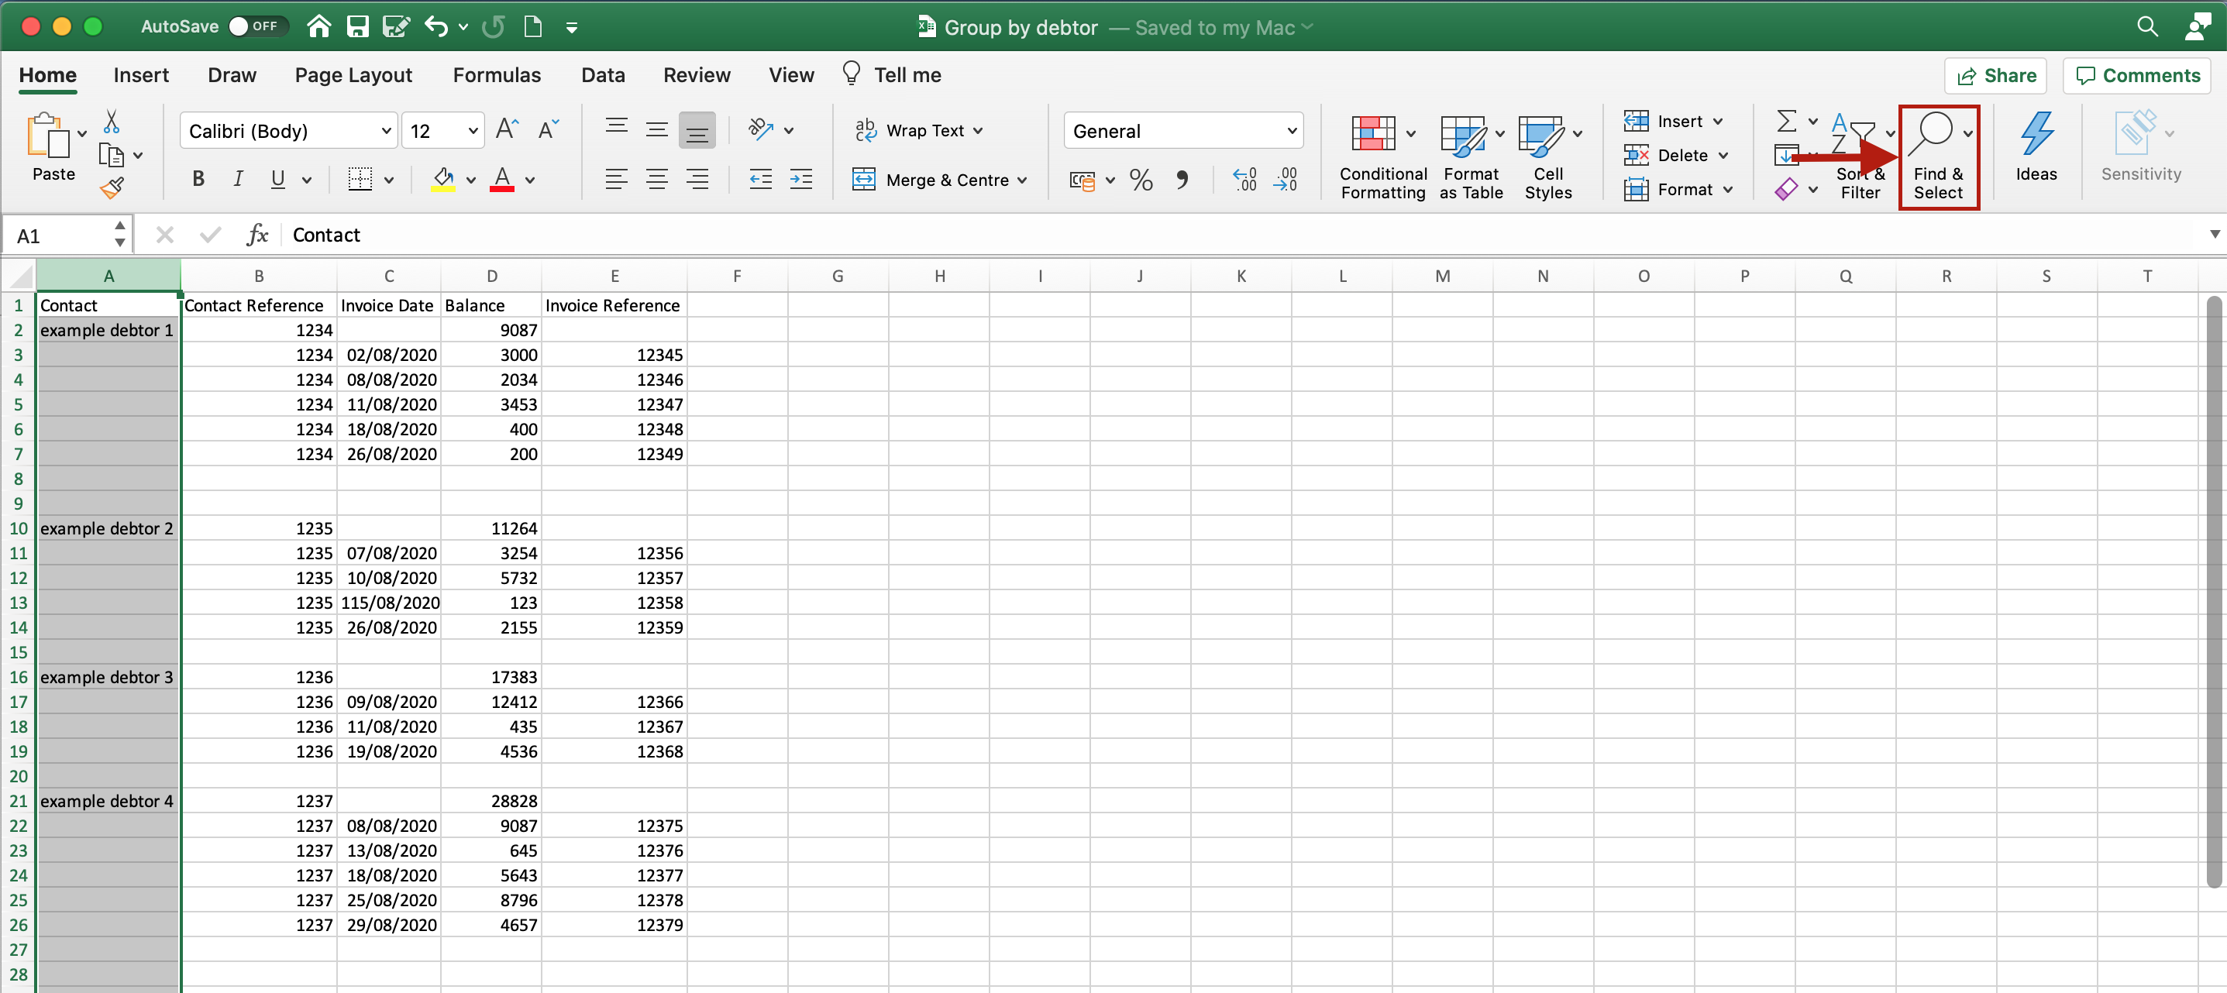Toggle Underline formatting
The height and width of the screenshot is (993, 2227).
277,179
